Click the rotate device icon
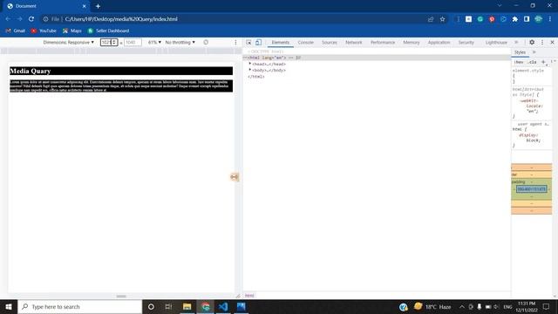Viewport: 558px width, 314px height. tap(206, 42)
